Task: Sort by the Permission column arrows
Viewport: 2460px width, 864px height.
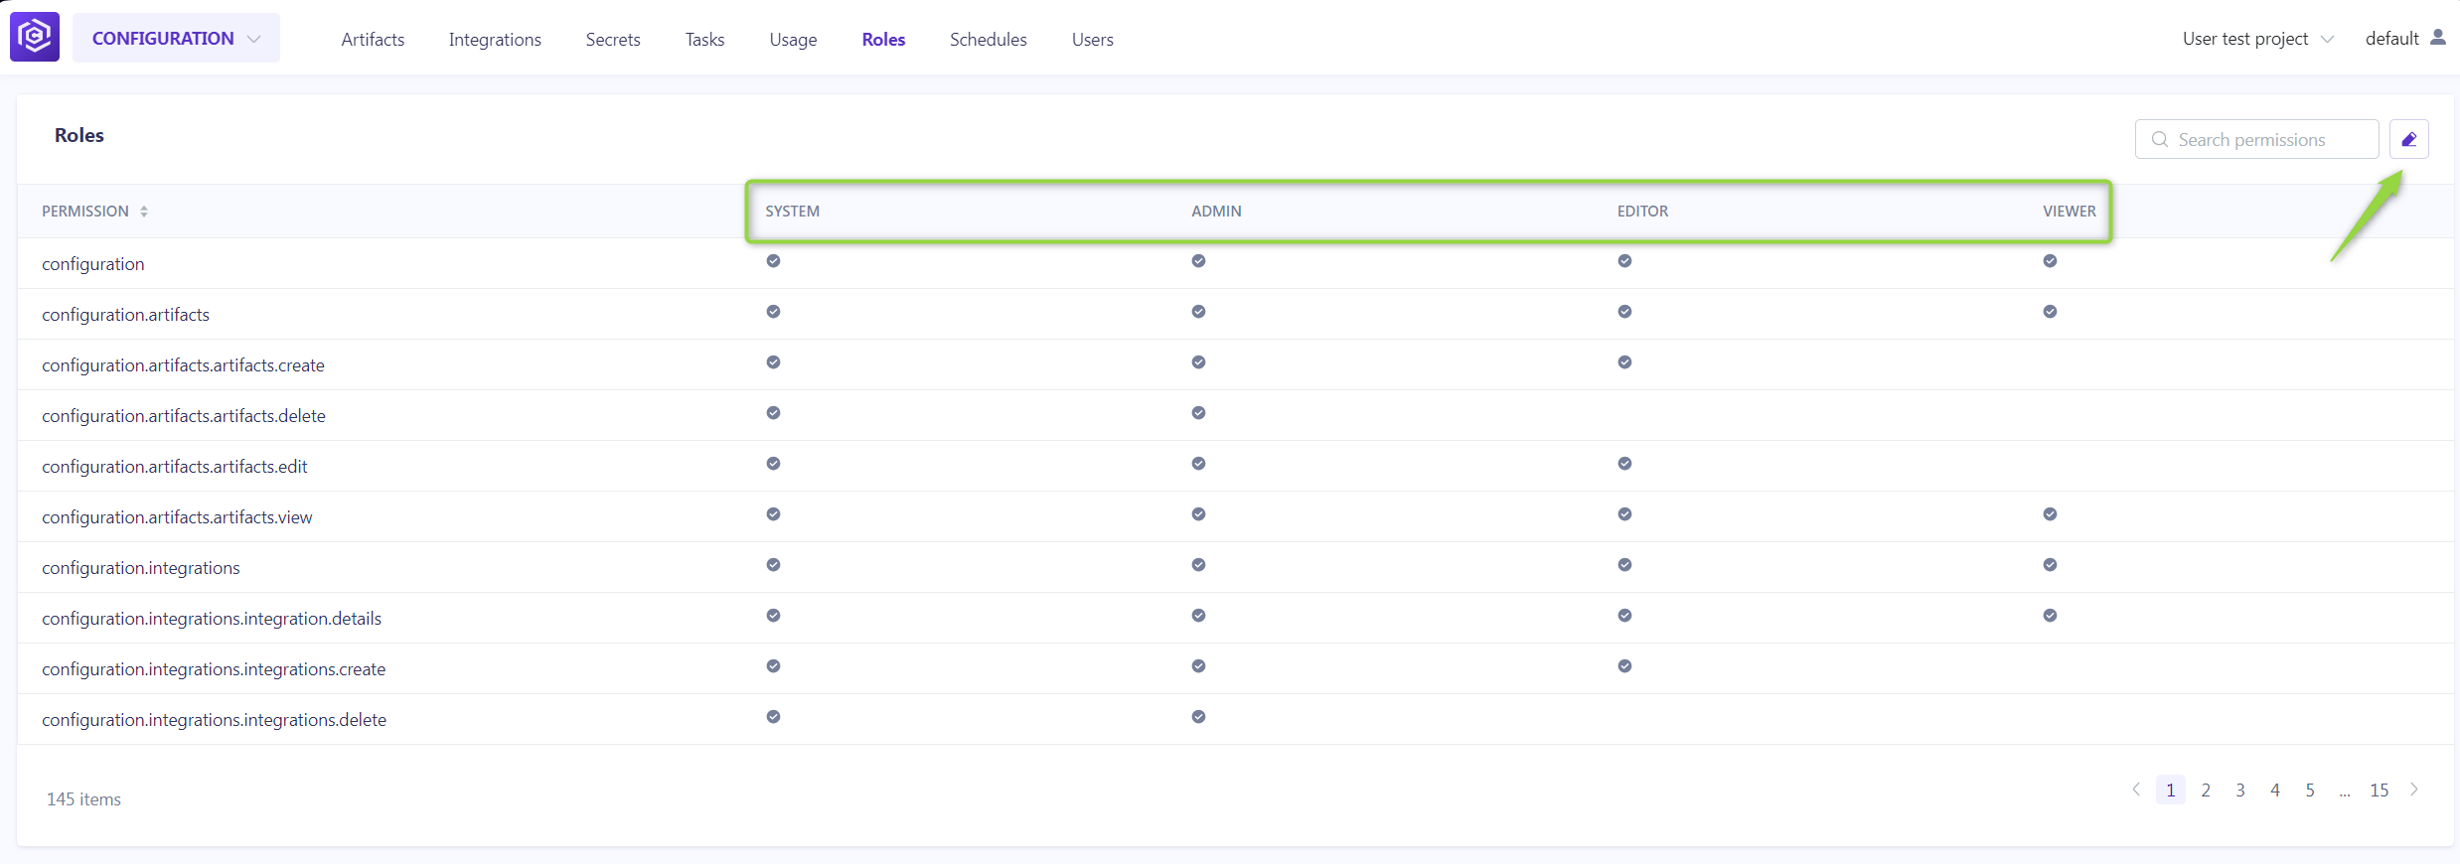Action: (x=144, y=212)
